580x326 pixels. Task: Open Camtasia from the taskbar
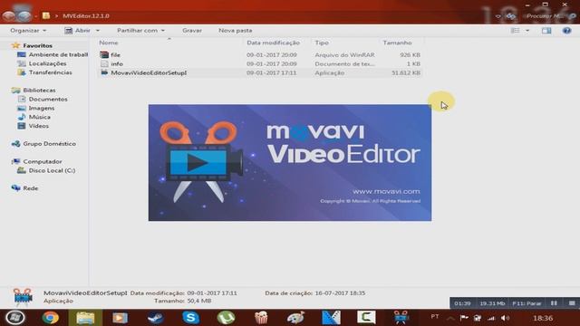pyautogui.click(x=366, y=318)
